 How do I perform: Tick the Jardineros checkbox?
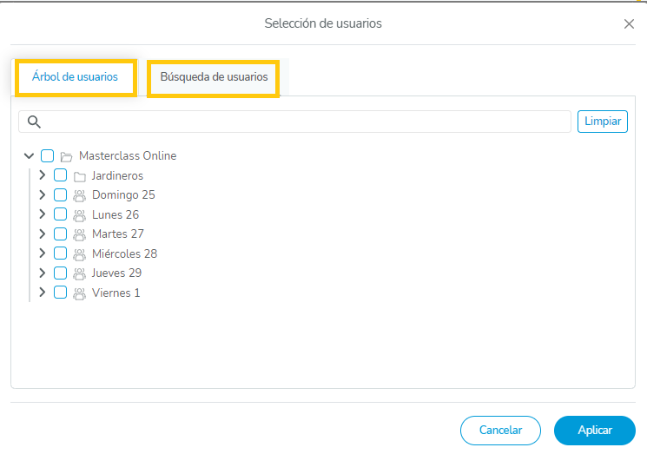point(61,175)
